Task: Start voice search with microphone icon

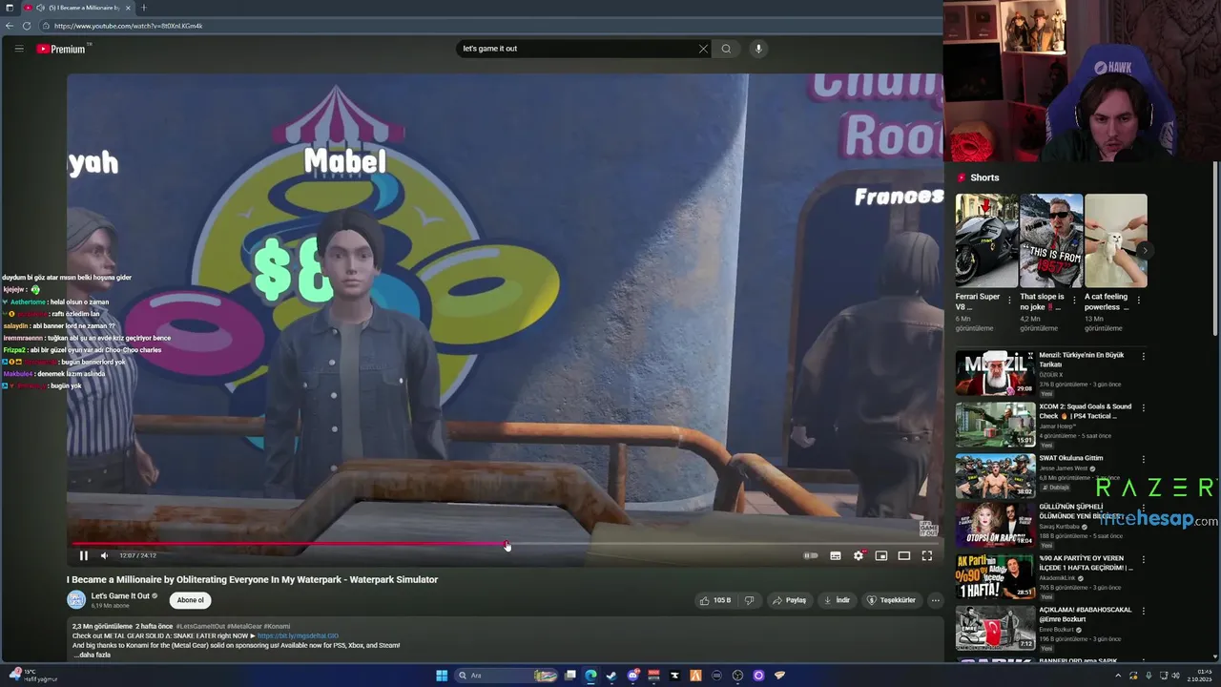Action: click(x=758, y=49)
